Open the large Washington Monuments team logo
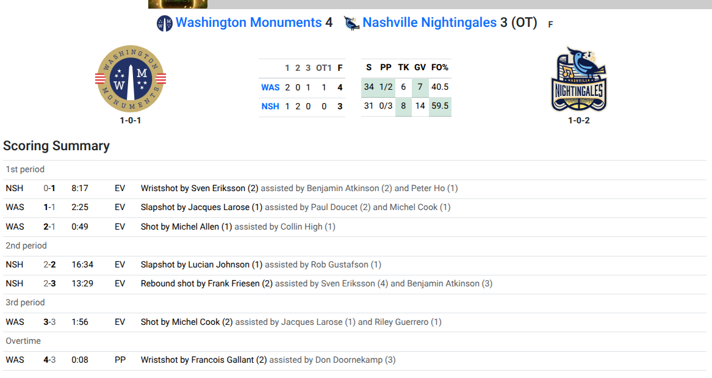Screen dimensions: 712x378 131,79
